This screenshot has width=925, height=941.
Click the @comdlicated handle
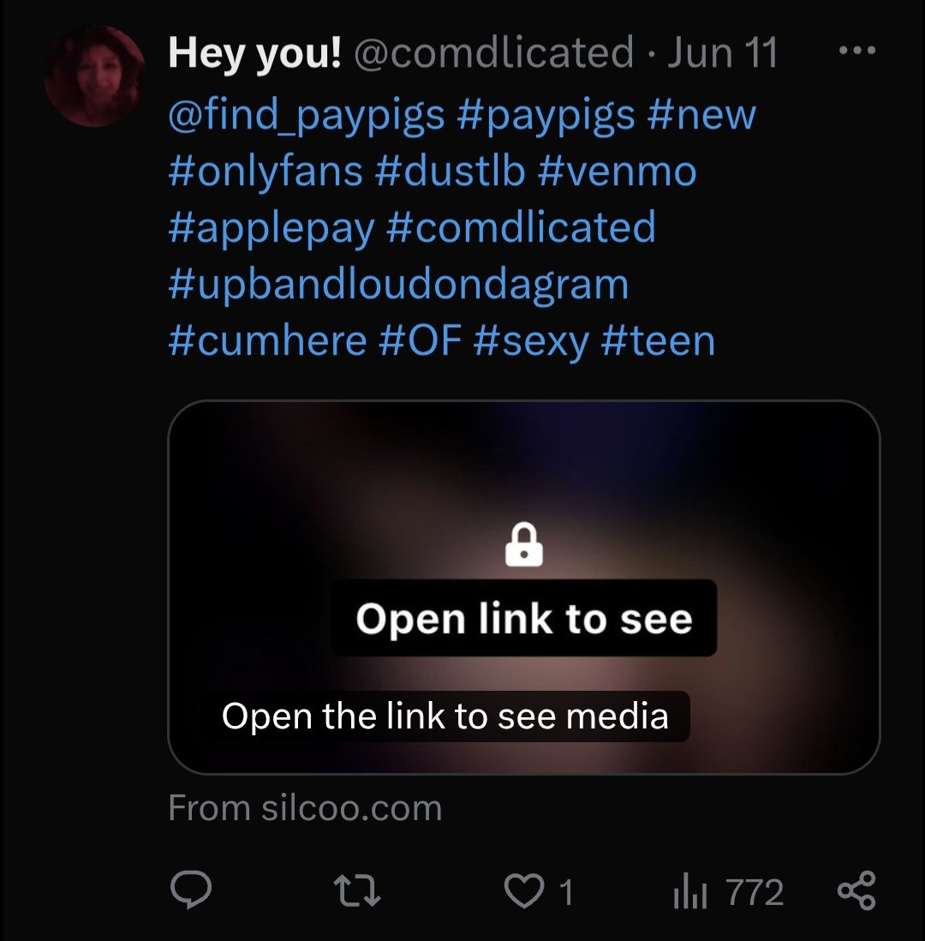[x=494, y=53]
